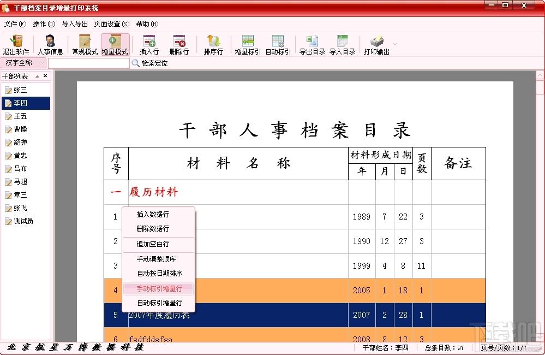
Task: Choose 插入数据行 in context menu
Action: pos(159,215)
